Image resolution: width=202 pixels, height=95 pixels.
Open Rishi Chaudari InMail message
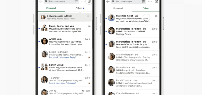click(x=132, y=83)
